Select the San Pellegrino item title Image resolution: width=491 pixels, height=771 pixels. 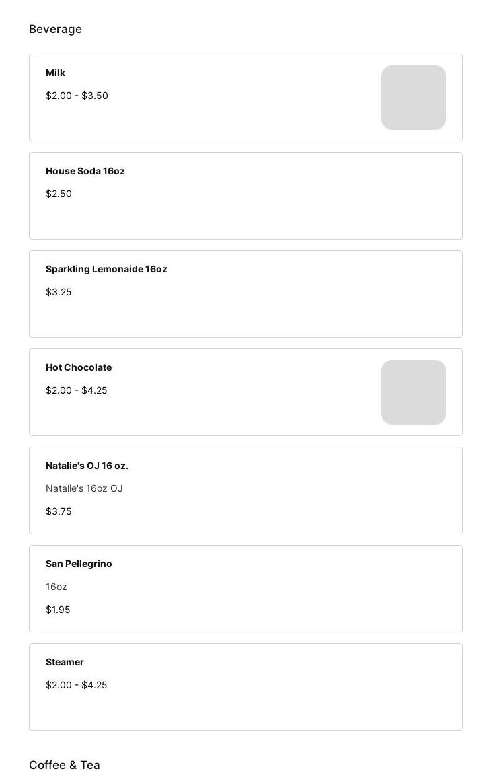[x=79, y=564]
